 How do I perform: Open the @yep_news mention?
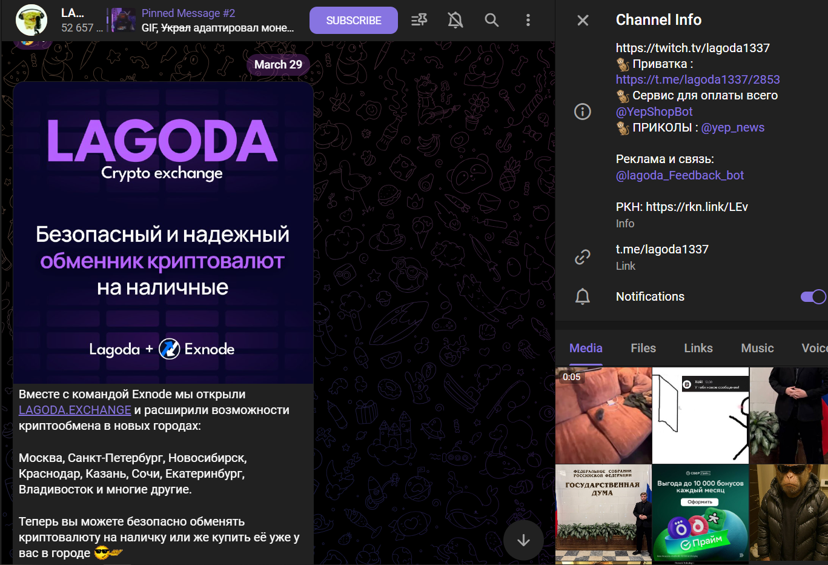pyautogui.click(x=733, y=127)
